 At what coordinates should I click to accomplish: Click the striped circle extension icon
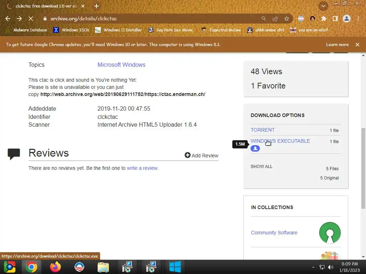301,19
